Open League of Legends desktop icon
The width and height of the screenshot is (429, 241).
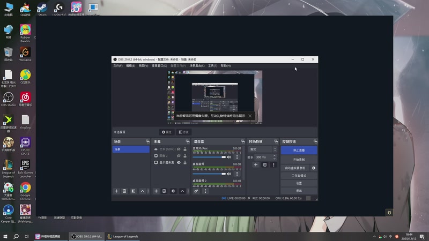pyautogui.click(x=8, y=169)
